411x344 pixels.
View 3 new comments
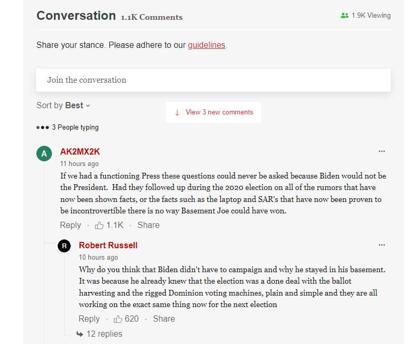[214, 112]
